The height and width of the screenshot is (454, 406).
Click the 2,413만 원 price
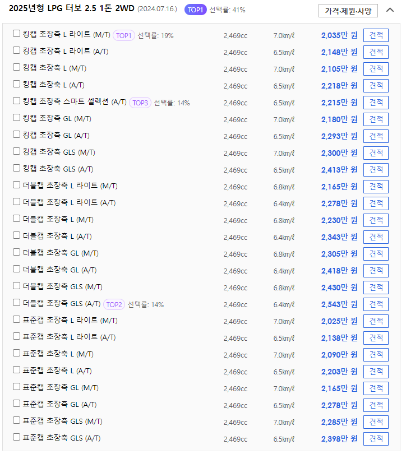(339, 170)
